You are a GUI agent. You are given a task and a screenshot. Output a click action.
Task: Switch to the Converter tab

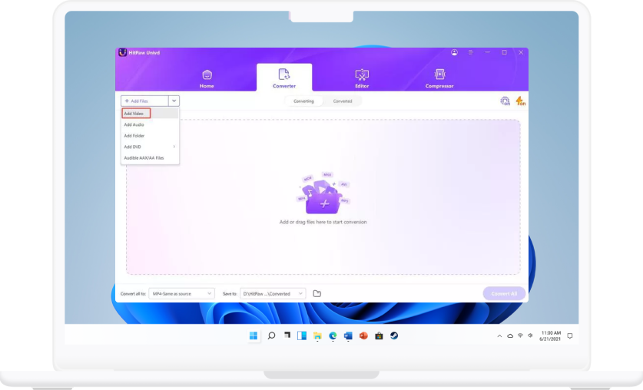284,78
